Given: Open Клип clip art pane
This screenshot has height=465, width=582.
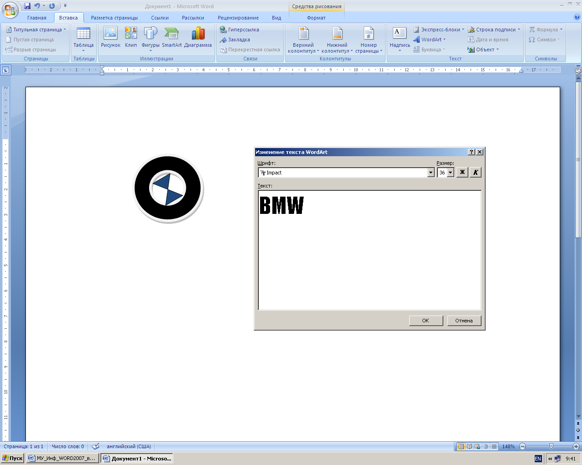Looking at the screenshot, I should 131,38.
